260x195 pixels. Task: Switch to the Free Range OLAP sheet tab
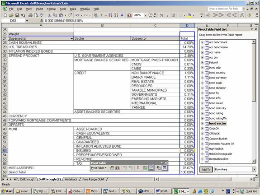(93, 179)
